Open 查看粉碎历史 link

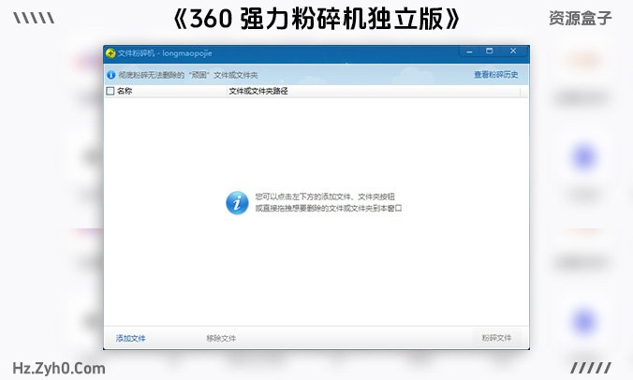pyautogui.click(x=496, y=75)
